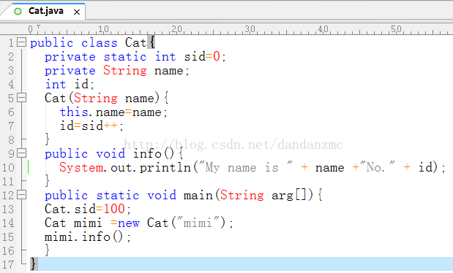Image resolution: width=453 pixels, height=273 pixels.
Task: Click the "My name is " string literal
Action: pos(245,167)
